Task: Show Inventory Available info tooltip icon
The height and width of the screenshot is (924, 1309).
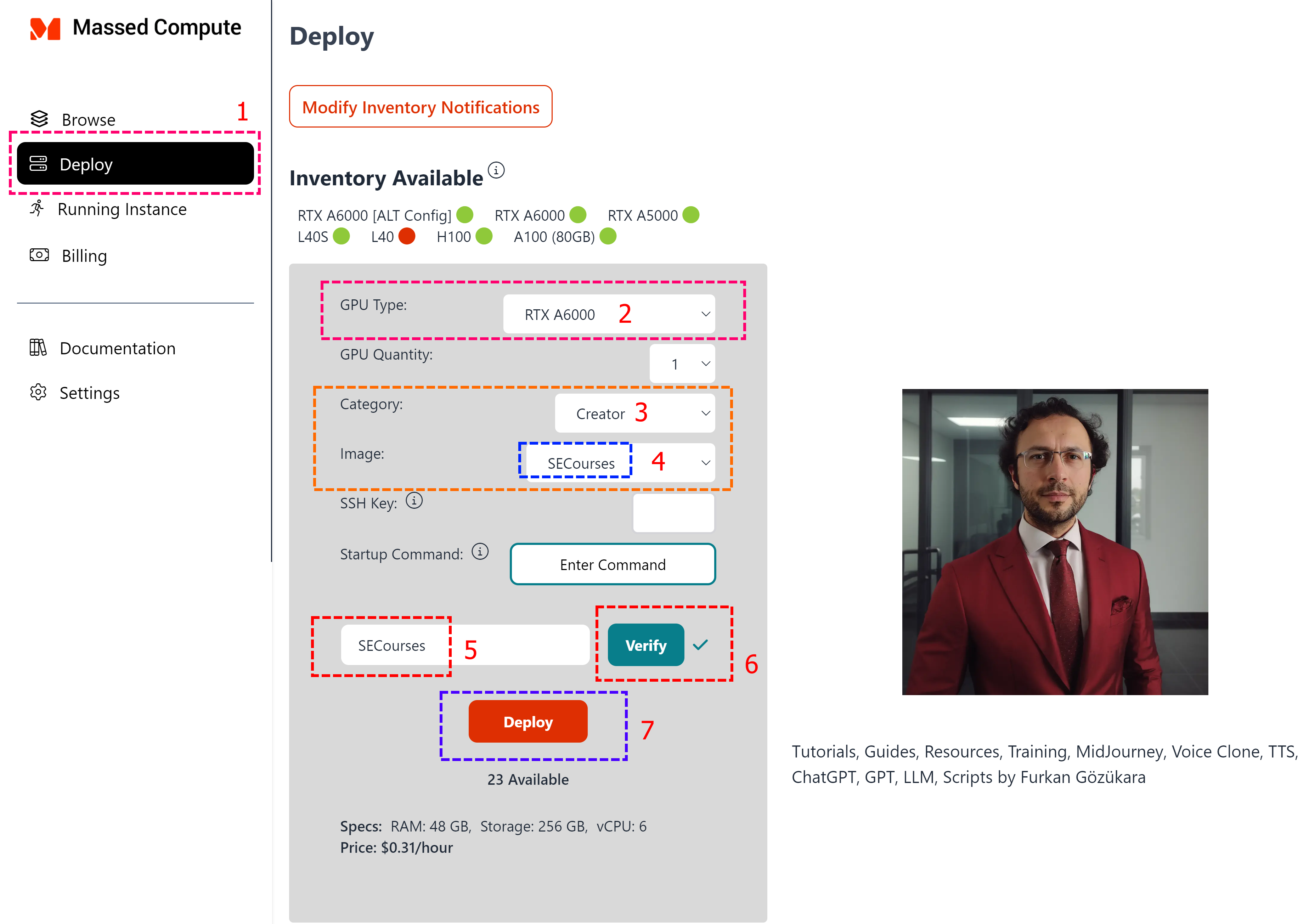Action: [x=497, y=170]
